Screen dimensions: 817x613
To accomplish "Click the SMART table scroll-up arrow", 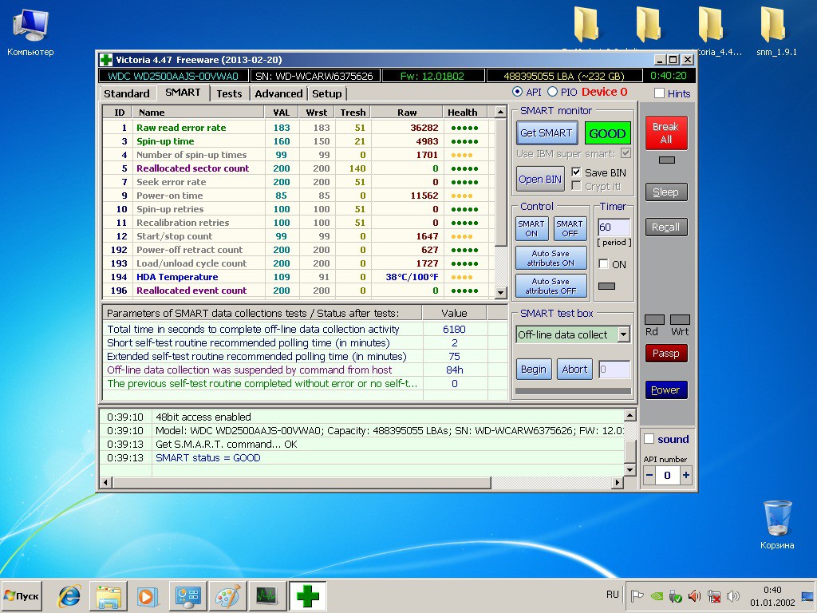I will (x=500, y=112).
